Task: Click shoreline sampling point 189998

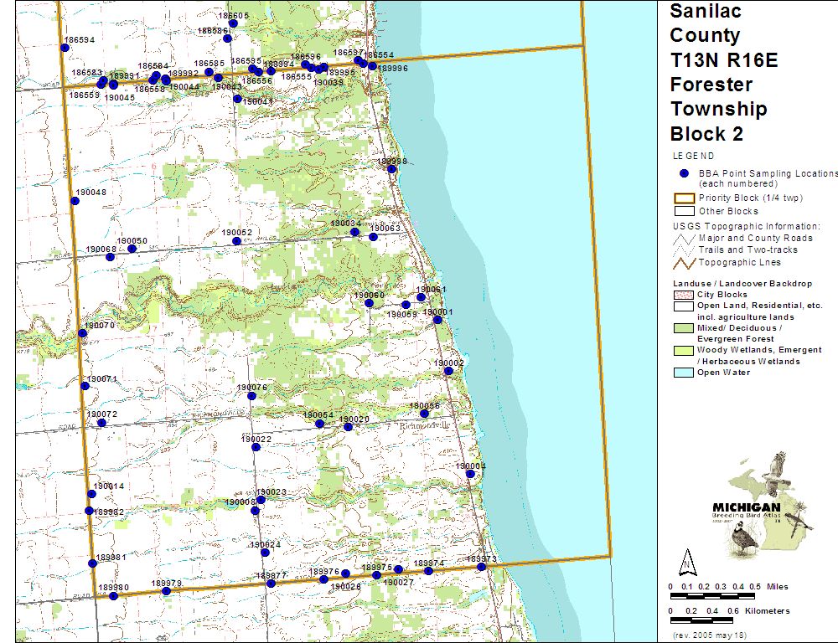Action: (x=391, y=169)
